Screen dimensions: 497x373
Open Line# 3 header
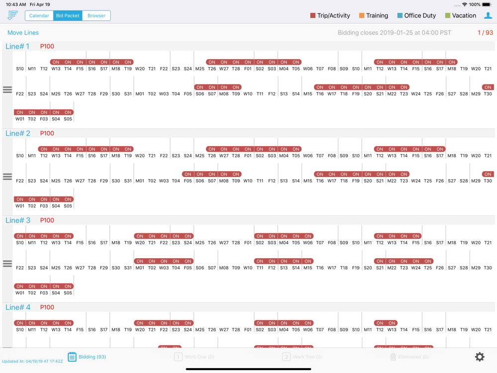point(18,220)
